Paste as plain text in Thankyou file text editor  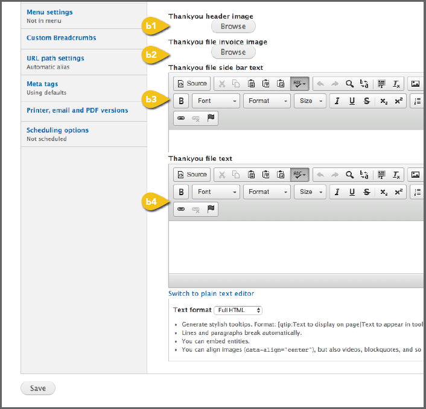tap(265, 175)
